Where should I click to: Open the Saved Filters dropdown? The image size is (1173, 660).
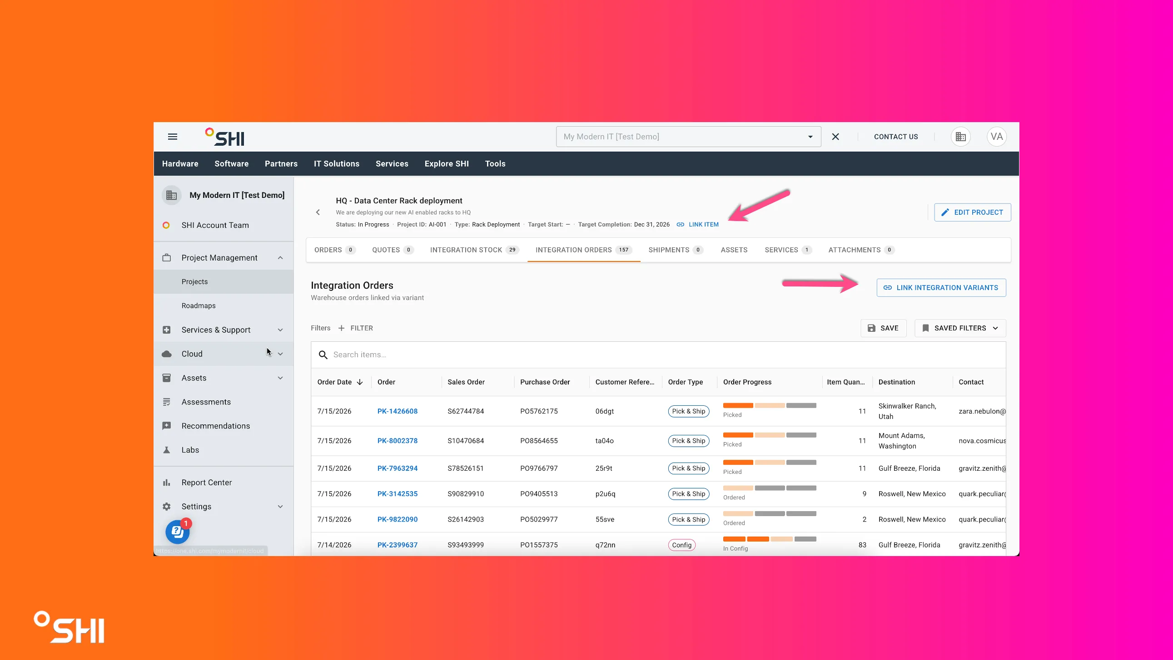[960, 328]
